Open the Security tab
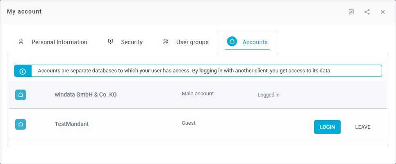This screenshot has width=396, height=164. coord(132,42)
